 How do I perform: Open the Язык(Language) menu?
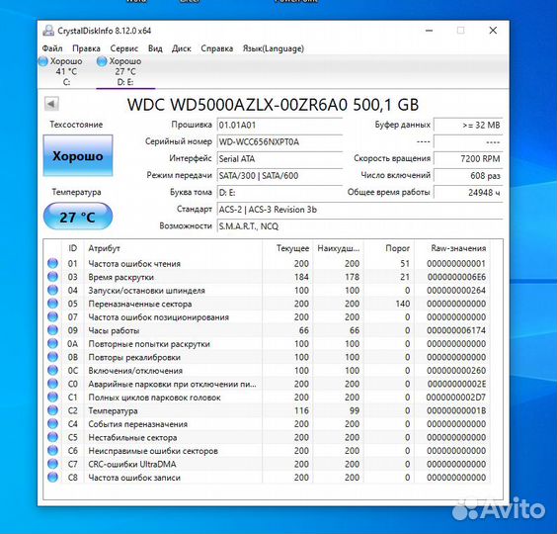(x=274, y=48)
